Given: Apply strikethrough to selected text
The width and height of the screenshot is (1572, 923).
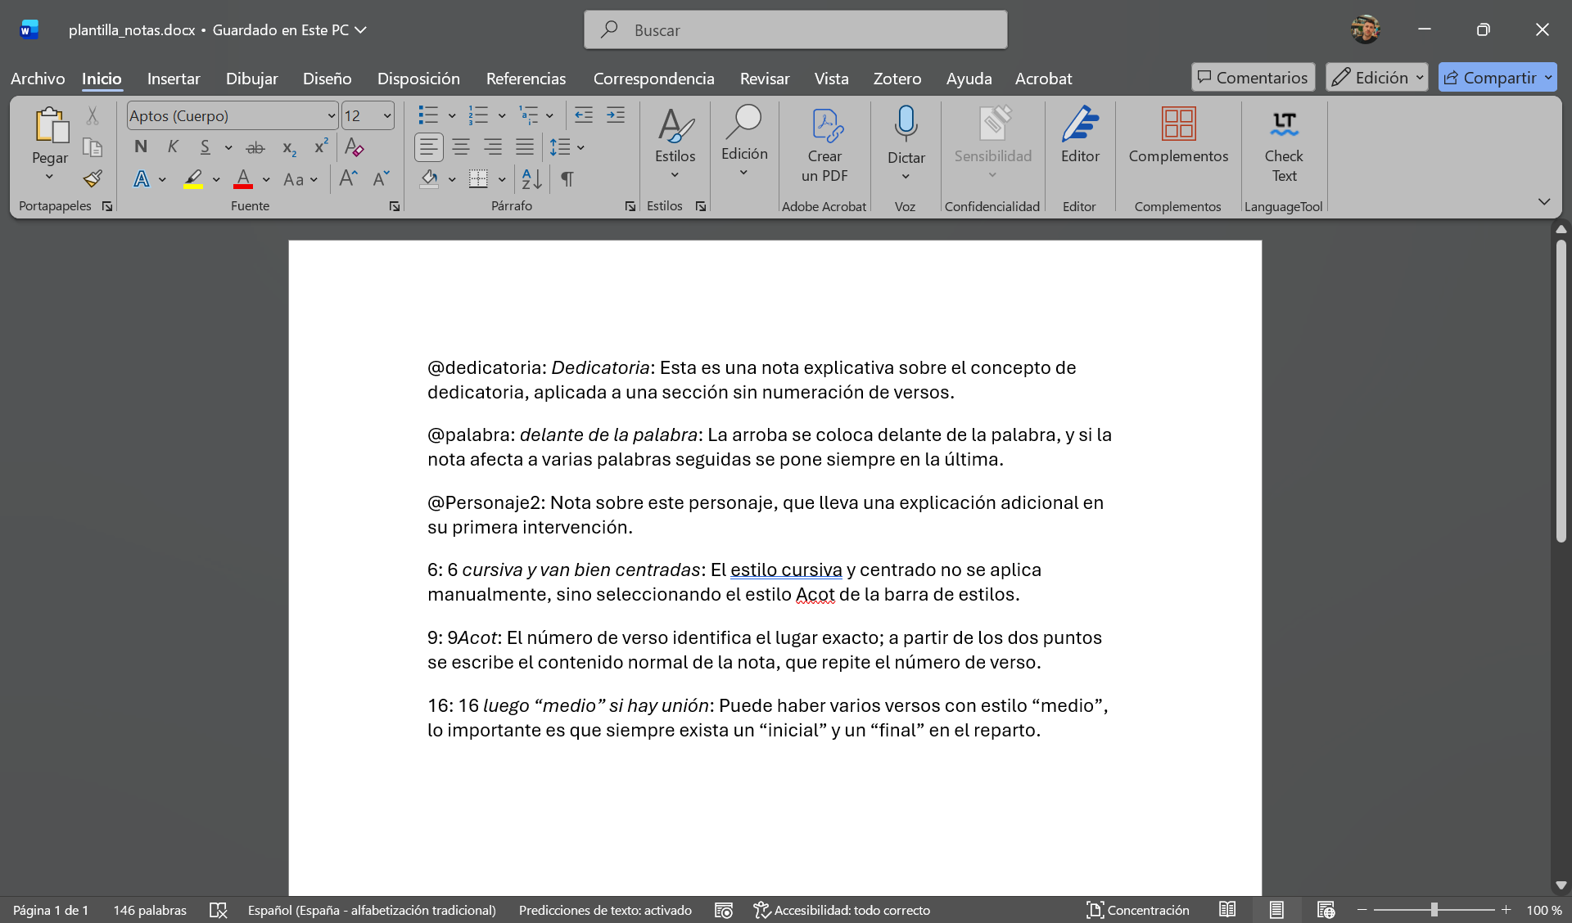Looking at the screenshot, I should [x=255, y=147].
